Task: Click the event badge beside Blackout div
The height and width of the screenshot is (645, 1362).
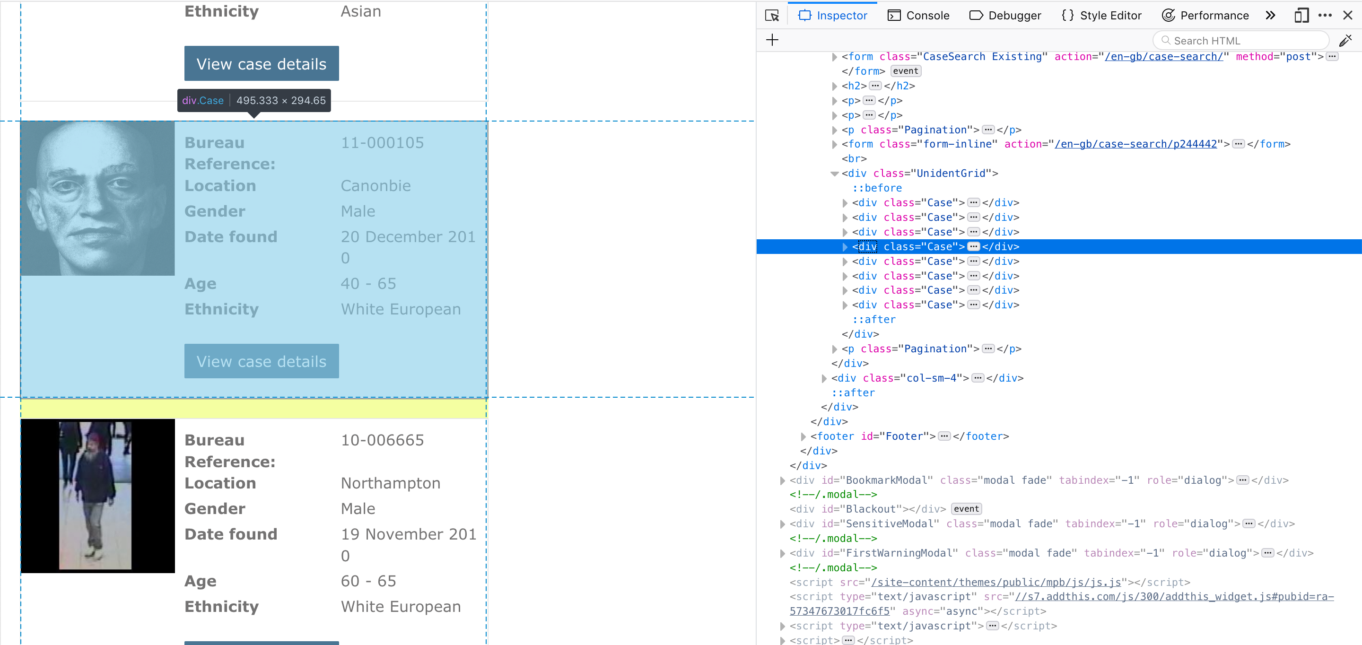Action: tap(966, 509)
